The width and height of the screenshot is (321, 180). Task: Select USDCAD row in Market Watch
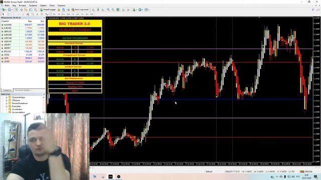[23, 38]
